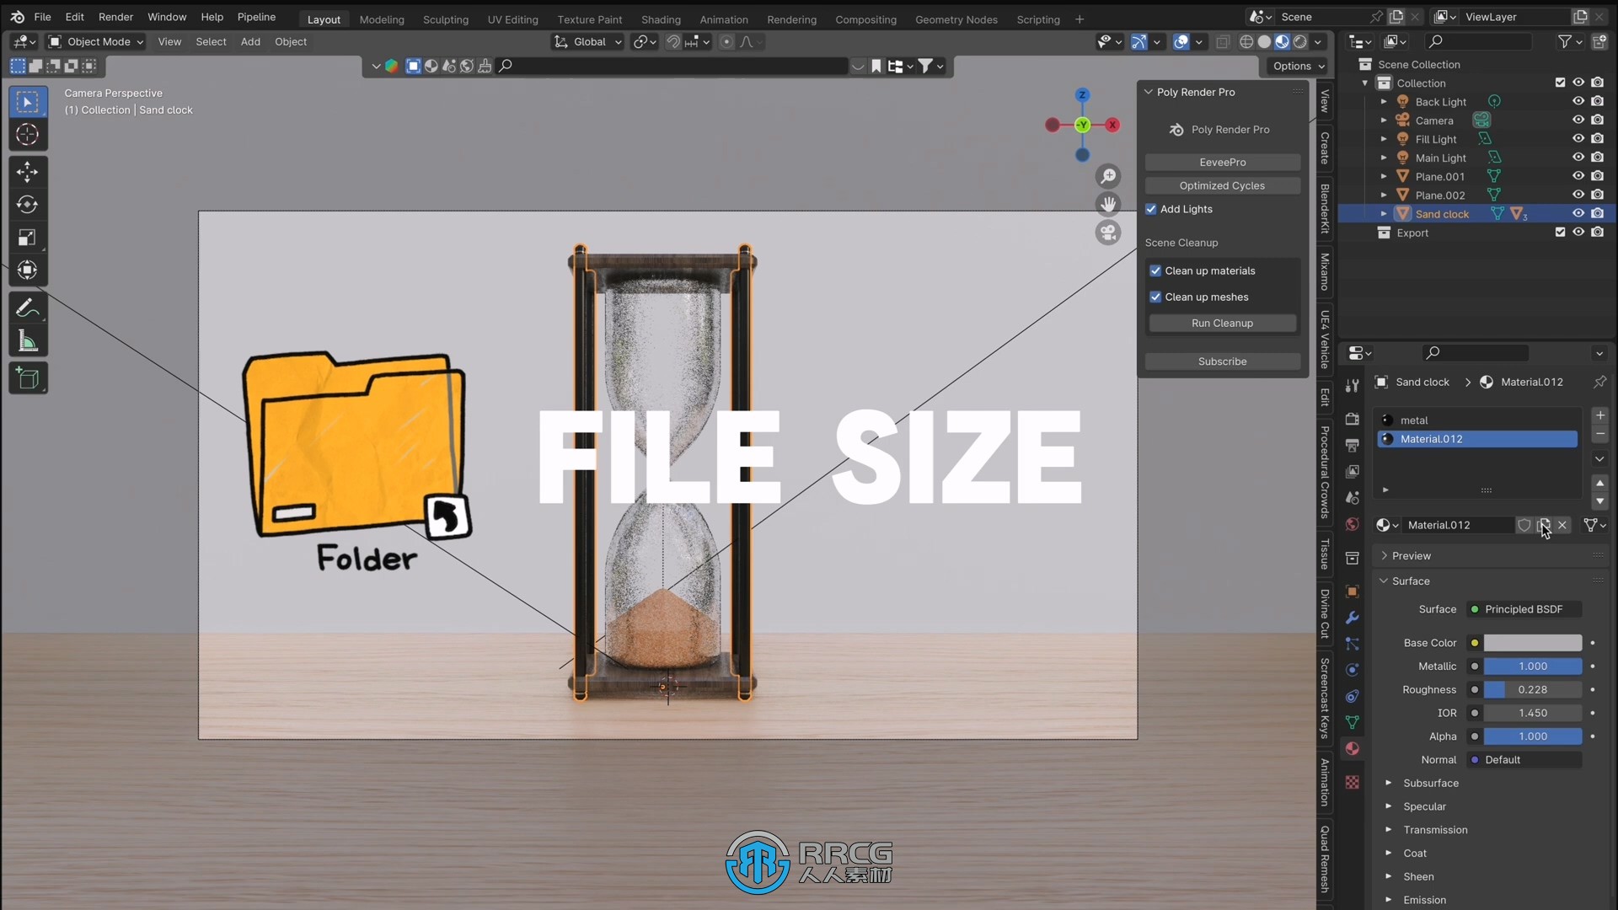Toggle Clean up materials checkbox

(1155, 270)
